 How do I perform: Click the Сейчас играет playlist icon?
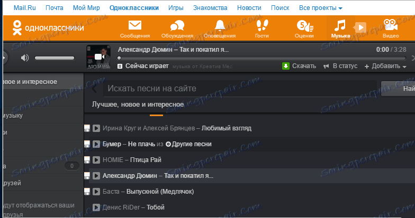pos(120,67)
